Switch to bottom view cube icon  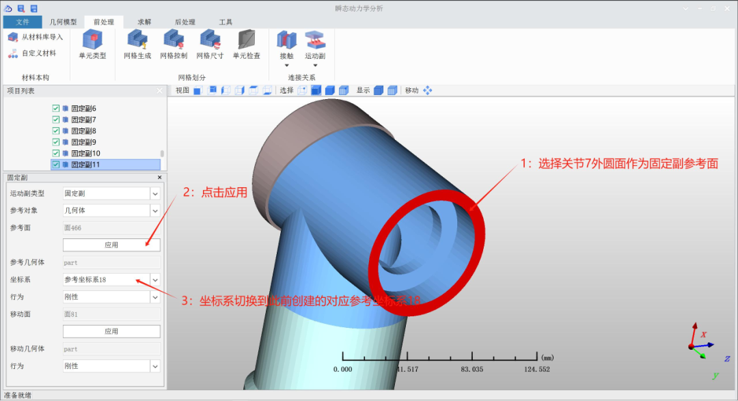coord(267,90)
